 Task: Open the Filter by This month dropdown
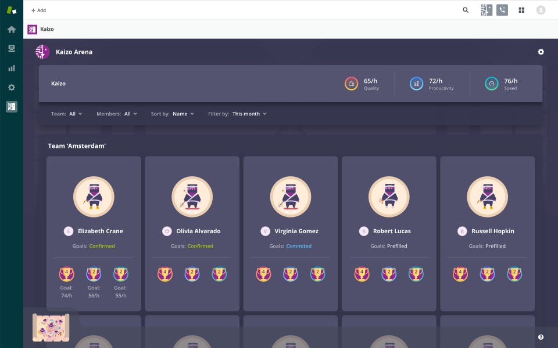[237, 114]
